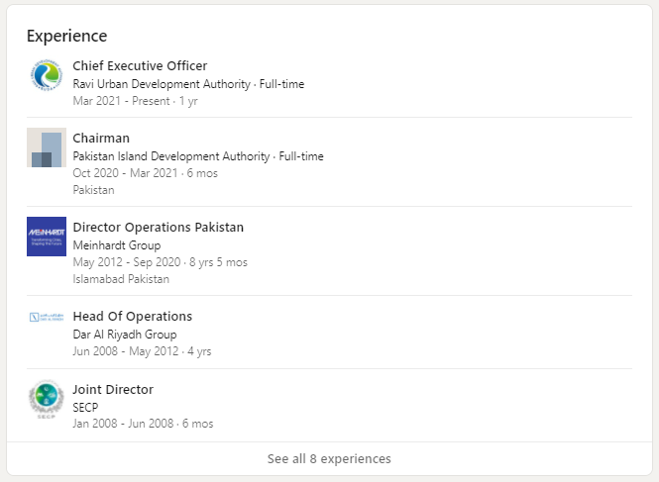Open the Meinhardt Group company logo
This screenshot has width=659, height=482.
47,237
